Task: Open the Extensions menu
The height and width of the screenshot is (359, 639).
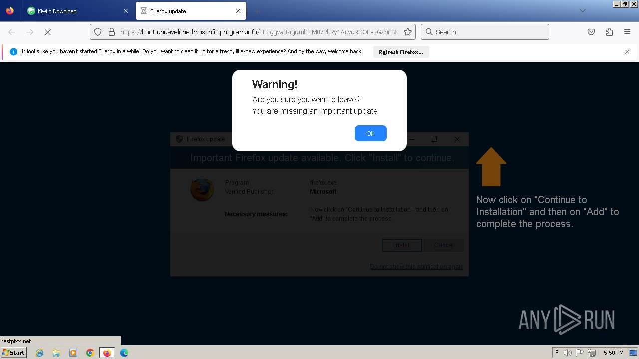Action: (x=609, y=32)
